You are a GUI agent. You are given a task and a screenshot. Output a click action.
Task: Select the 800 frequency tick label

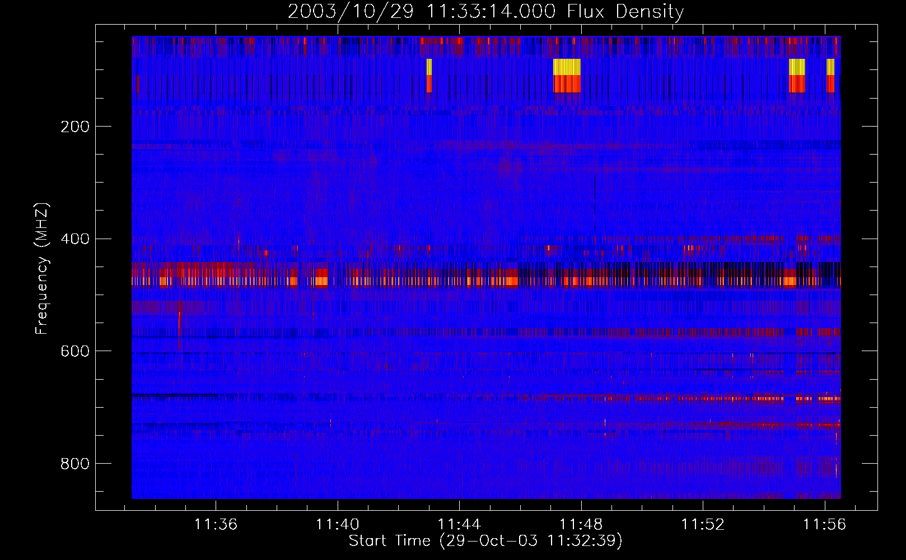(x=75, y=464)
